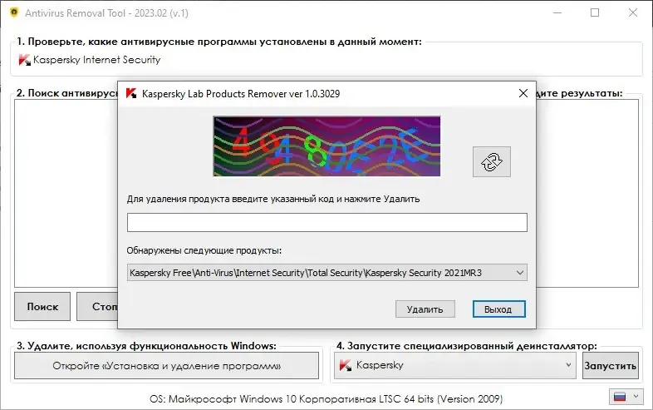The width and height of the screenshot is (653, 410).
Task: Click the Kaspersky Lab Products Remover title icon
Action: click(x=131, y=94)
